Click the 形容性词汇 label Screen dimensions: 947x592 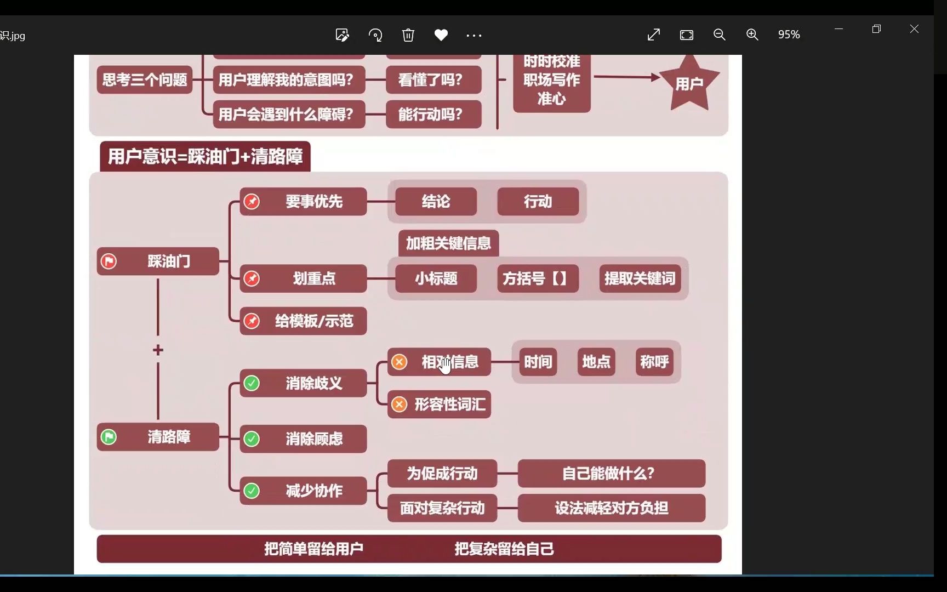tap(450, 405)
